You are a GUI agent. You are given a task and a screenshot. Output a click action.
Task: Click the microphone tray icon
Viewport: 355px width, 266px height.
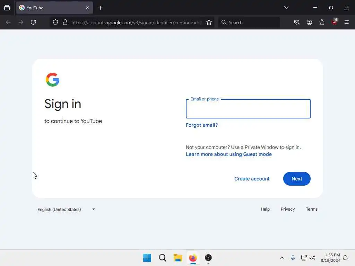point(293,258)
